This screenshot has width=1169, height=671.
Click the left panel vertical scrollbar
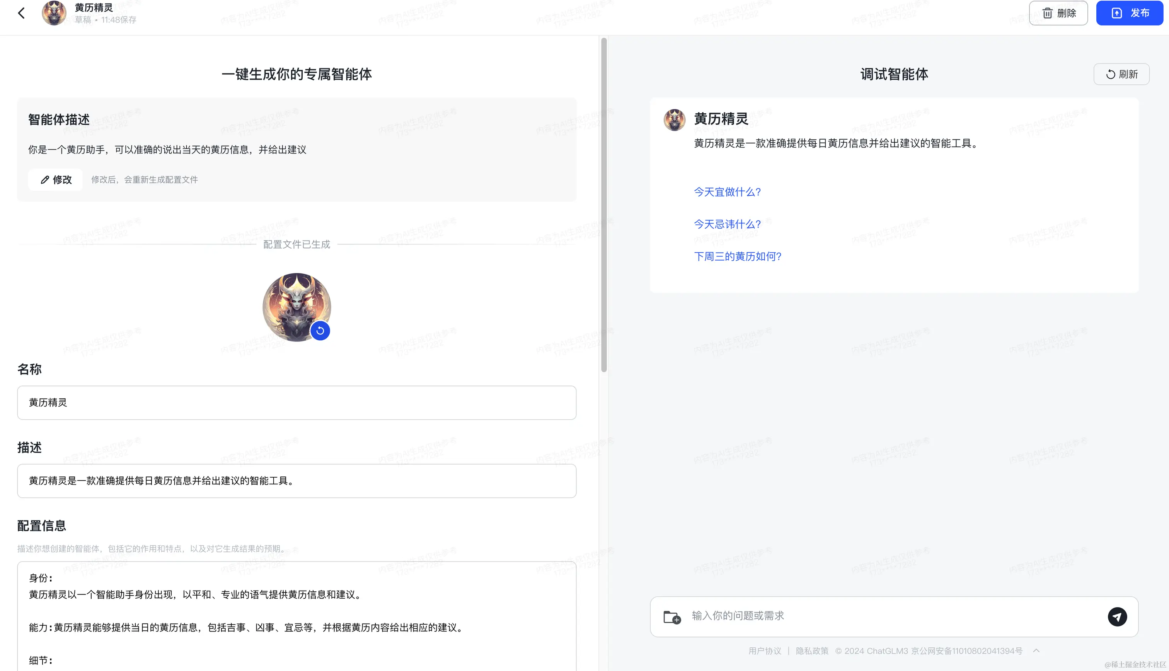coord(604,205)
